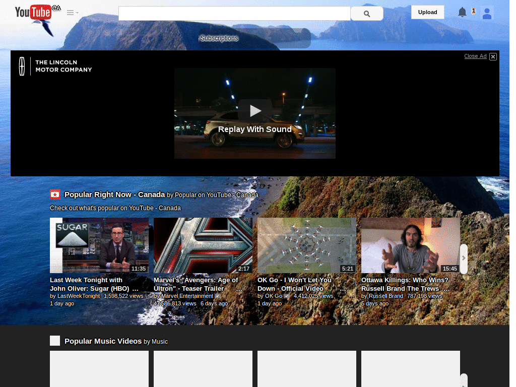Open the Avengers Age of Ultron thumbnail
The width and height of the screenshot is (516, 387).
click(203, 245)
